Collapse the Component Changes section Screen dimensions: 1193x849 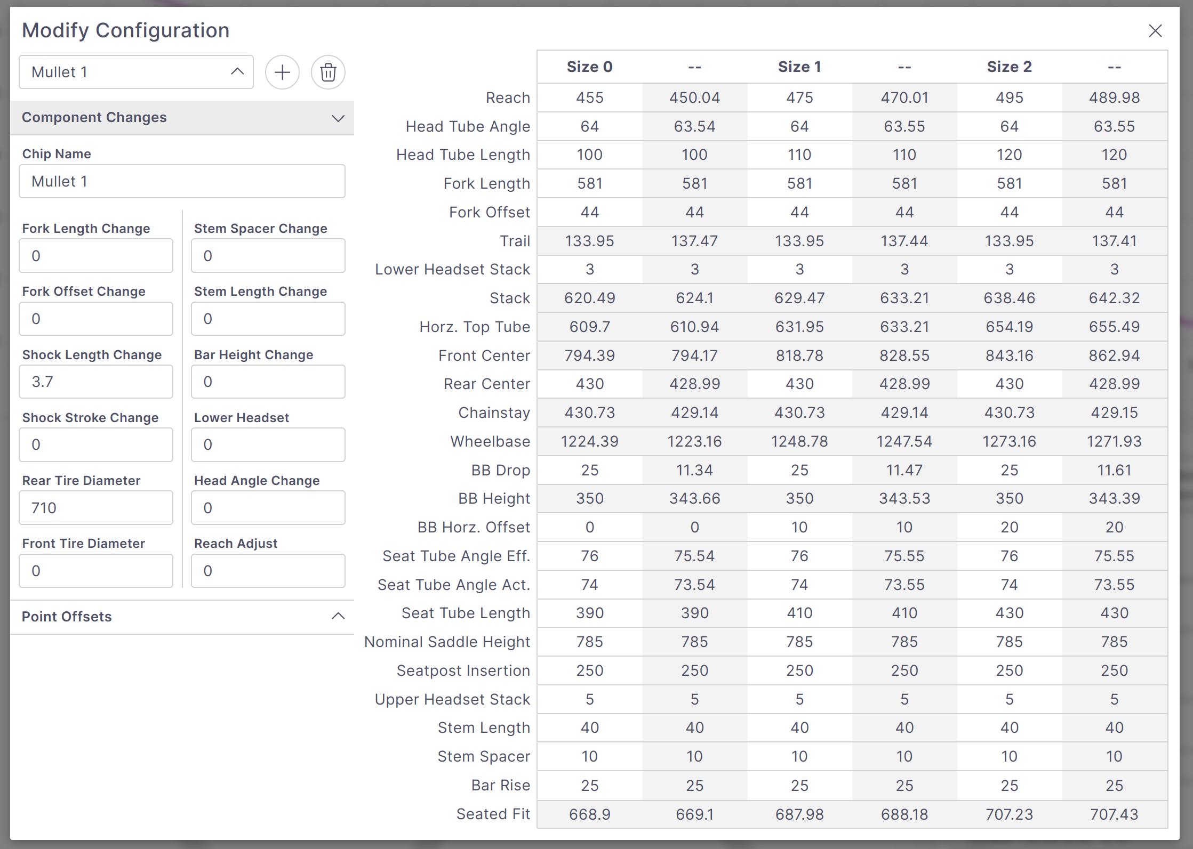point(338,118)
